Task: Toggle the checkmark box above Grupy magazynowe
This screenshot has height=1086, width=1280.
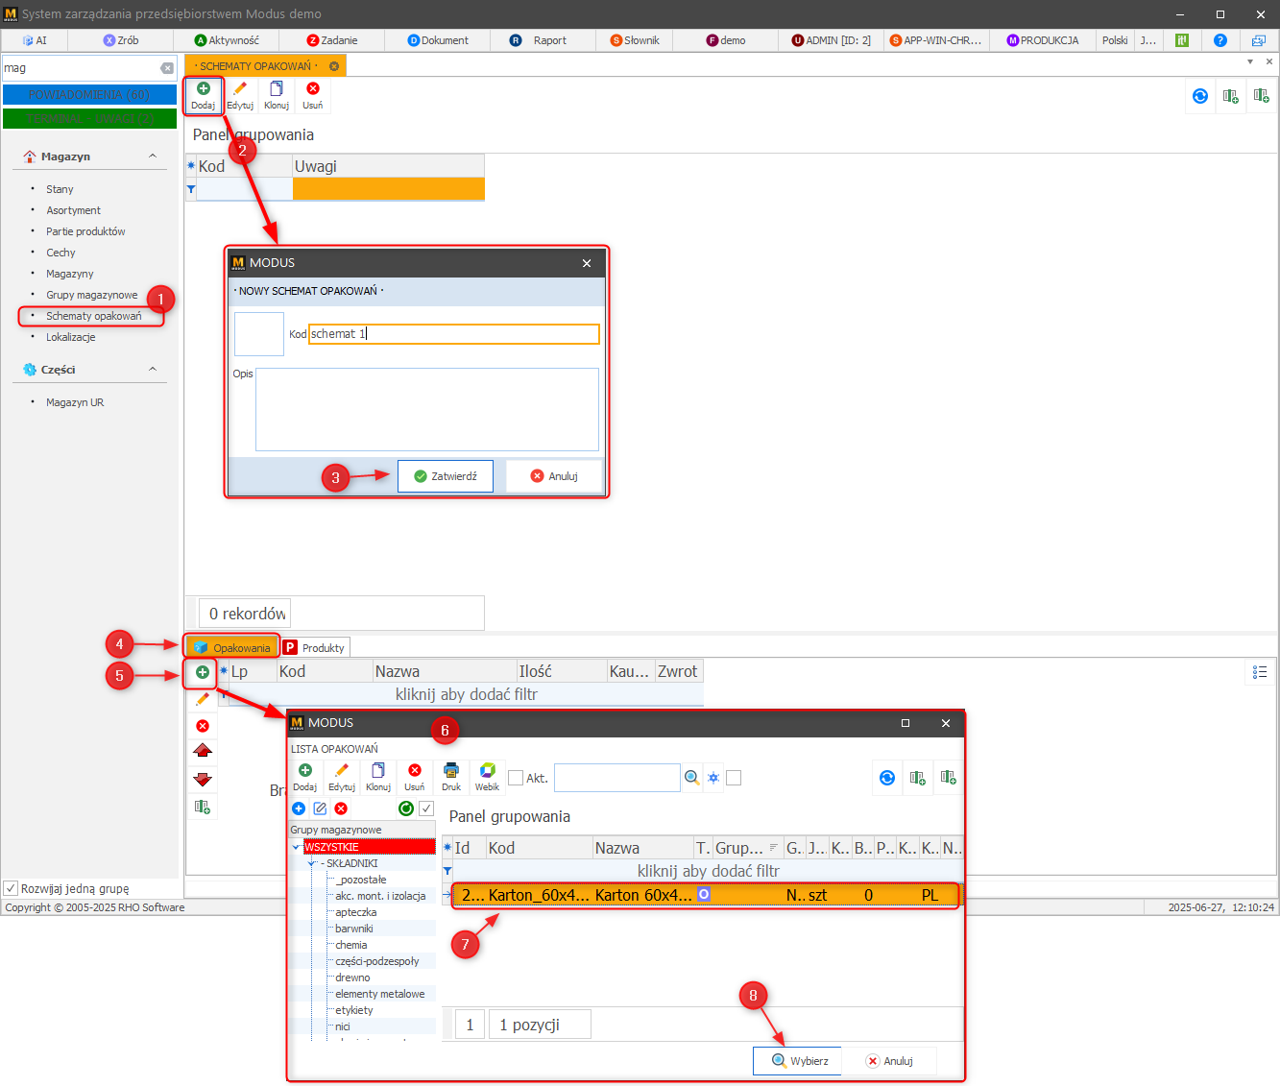Action: click(x=426, y=808)
